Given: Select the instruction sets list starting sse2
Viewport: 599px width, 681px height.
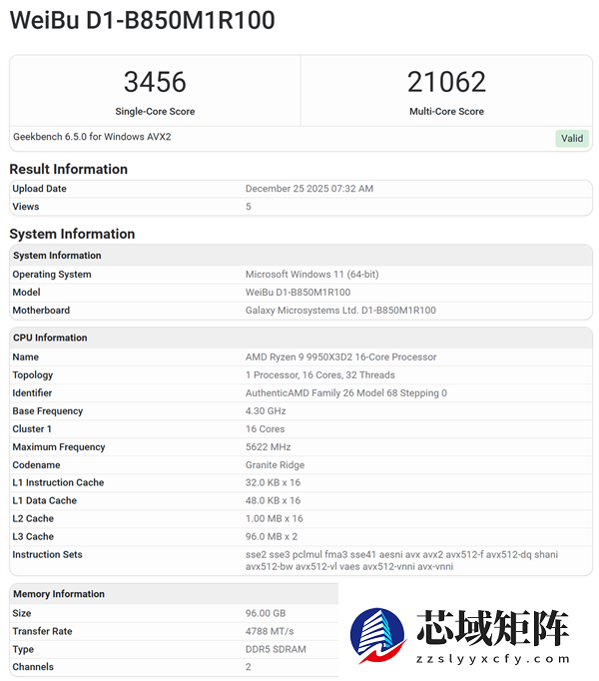Looking at the screenshot, I should [401, 561].
